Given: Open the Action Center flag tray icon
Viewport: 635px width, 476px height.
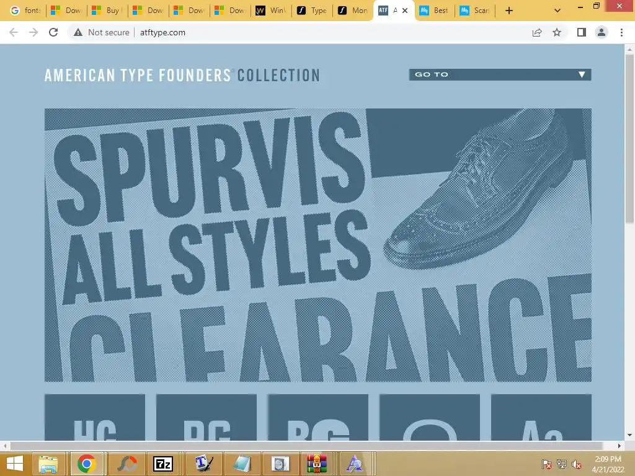Looking at the screenshot, I should coord(546,464).
